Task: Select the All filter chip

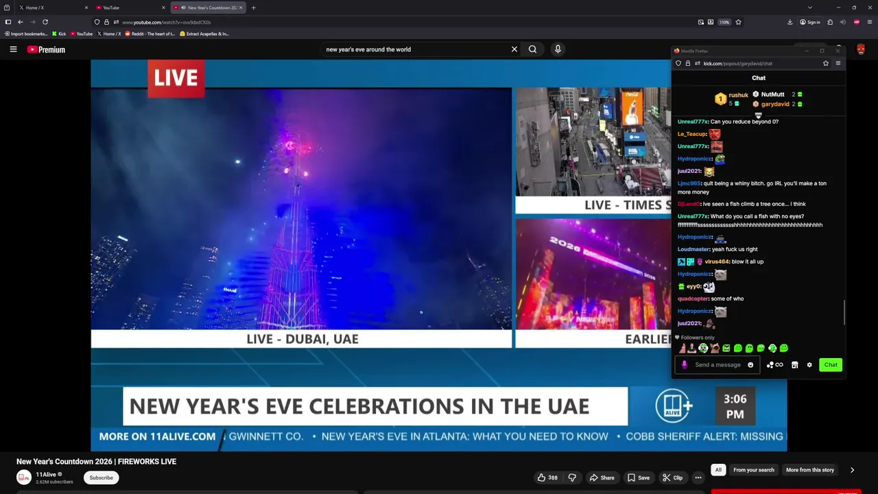Action: (x=718, y=470)
